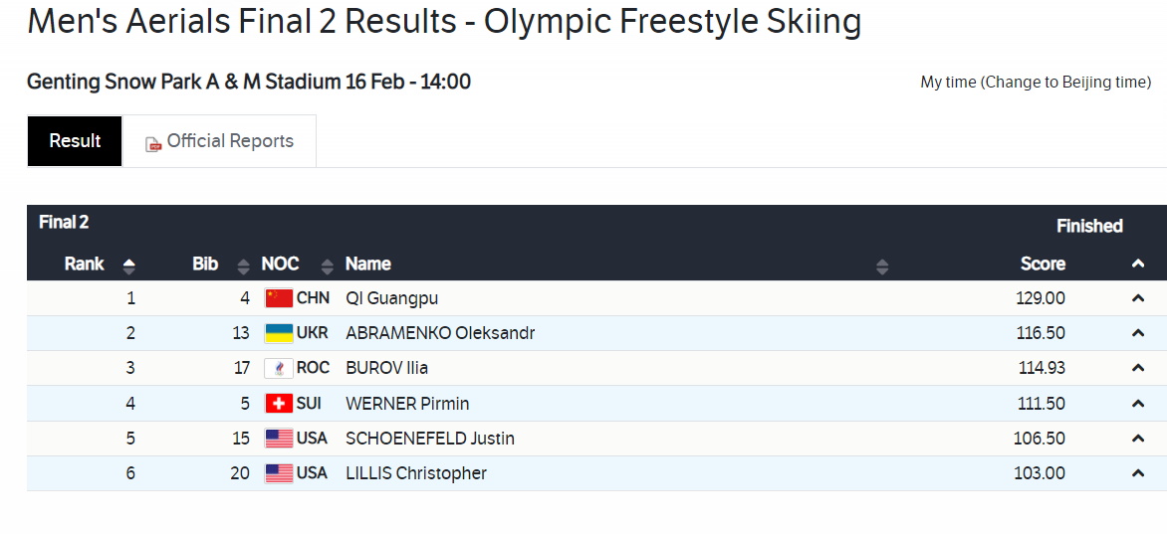
Task: Click athlete name BUROV Ilia
Action: (386, 368)
